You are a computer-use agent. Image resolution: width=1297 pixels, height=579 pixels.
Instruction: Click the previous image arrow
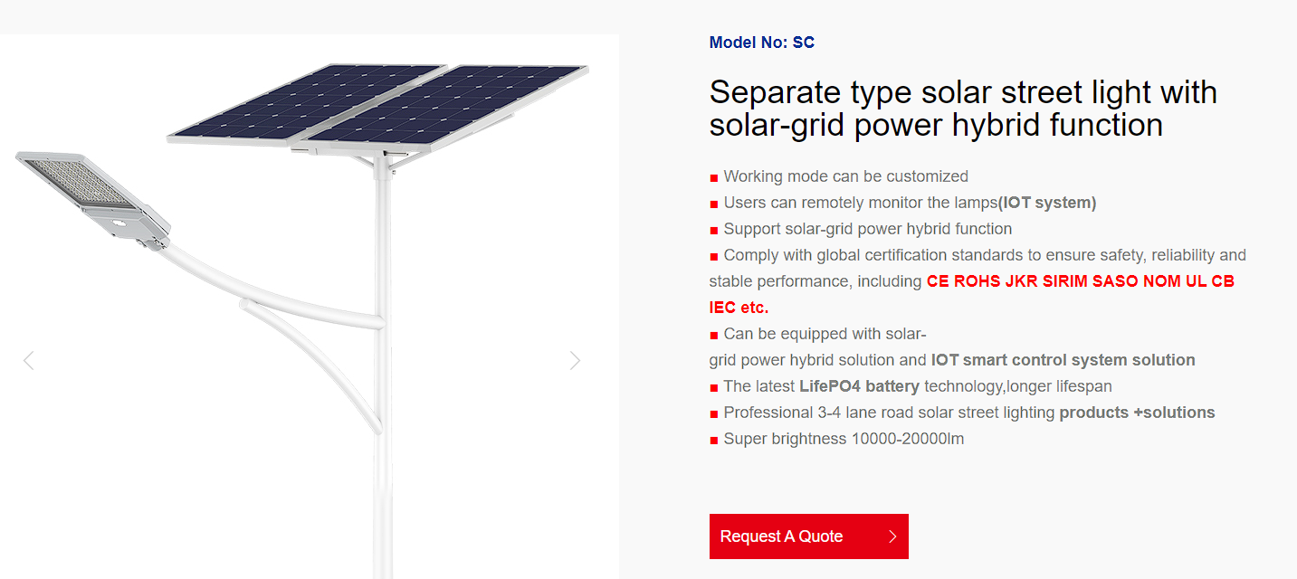(28, 361)
